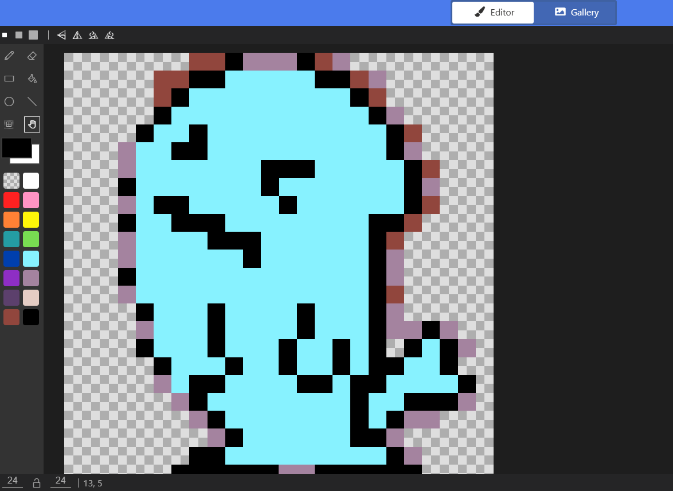This screenshot has width=673, height=491.
Task: Click the dotted grid selection tool
Action: click(9, 124)
